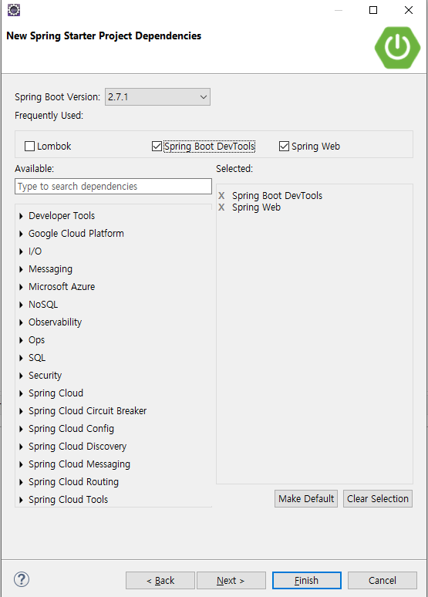Viewport: 428px width, 597px height.
Task: Remove Spring Web via its X icon
Action: [221, 207]
